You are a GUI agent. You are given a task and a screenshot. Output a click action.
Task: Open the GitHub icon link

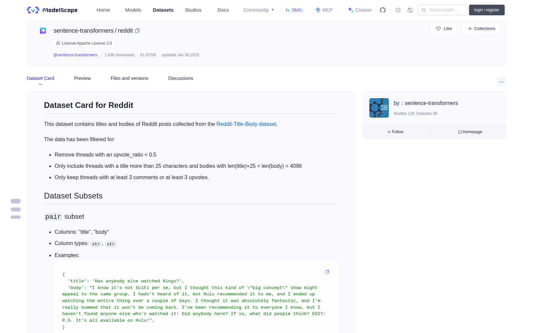click(x=383, y=10)
